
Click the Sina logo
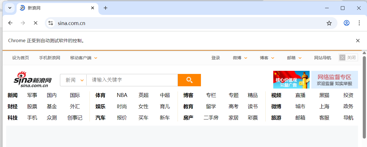(x=33, y=80)
